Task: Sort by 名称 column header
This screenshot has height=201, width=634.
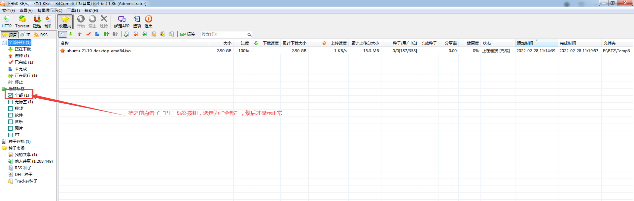Action: pos(134,43)
